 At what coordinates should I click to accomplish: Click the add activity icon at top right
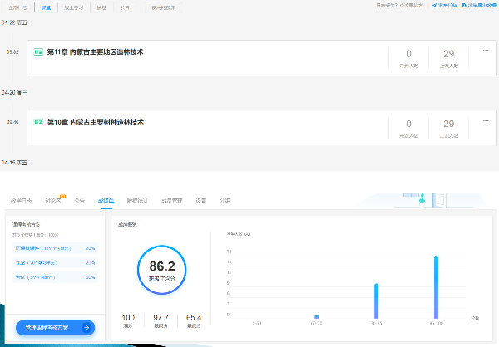[x=434, y=6]
